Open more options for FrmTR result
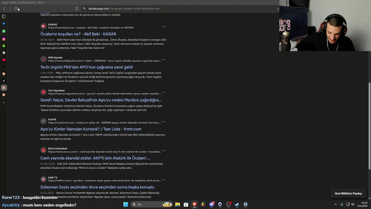 point(163,122)
